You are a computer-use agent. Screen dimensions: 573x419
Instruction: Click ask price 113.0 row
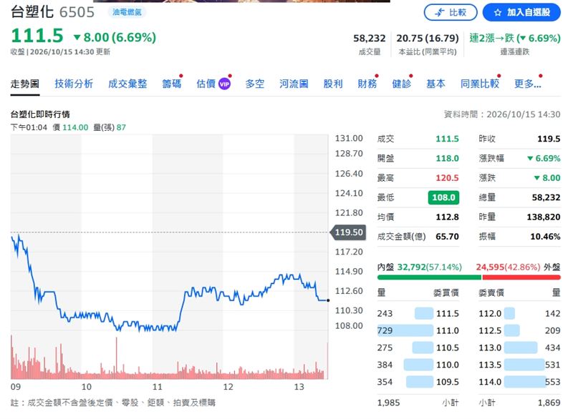click(x=519, y=347)
